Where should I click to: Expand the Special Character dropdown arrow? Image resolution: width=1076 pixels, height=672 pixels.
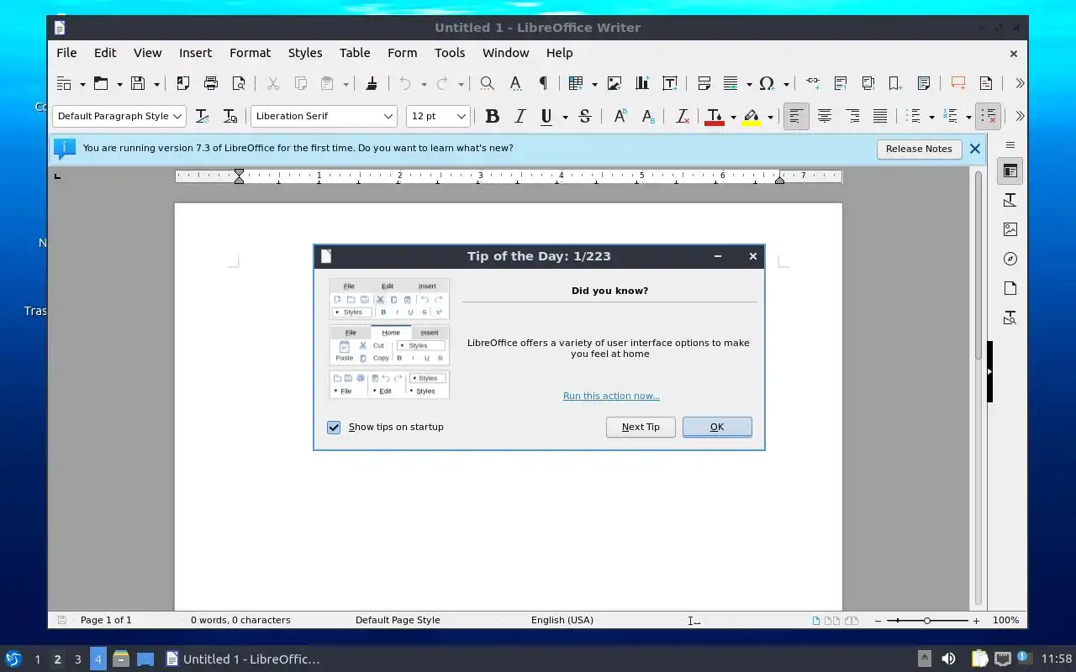(786, 84)
